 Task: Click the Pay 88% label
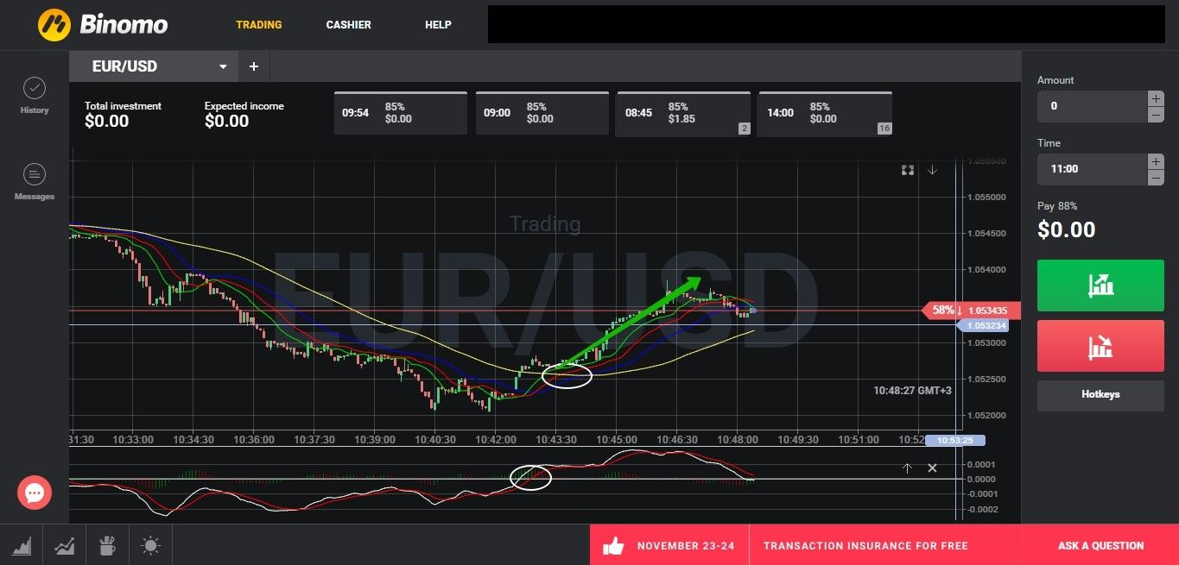point(1057,206)
